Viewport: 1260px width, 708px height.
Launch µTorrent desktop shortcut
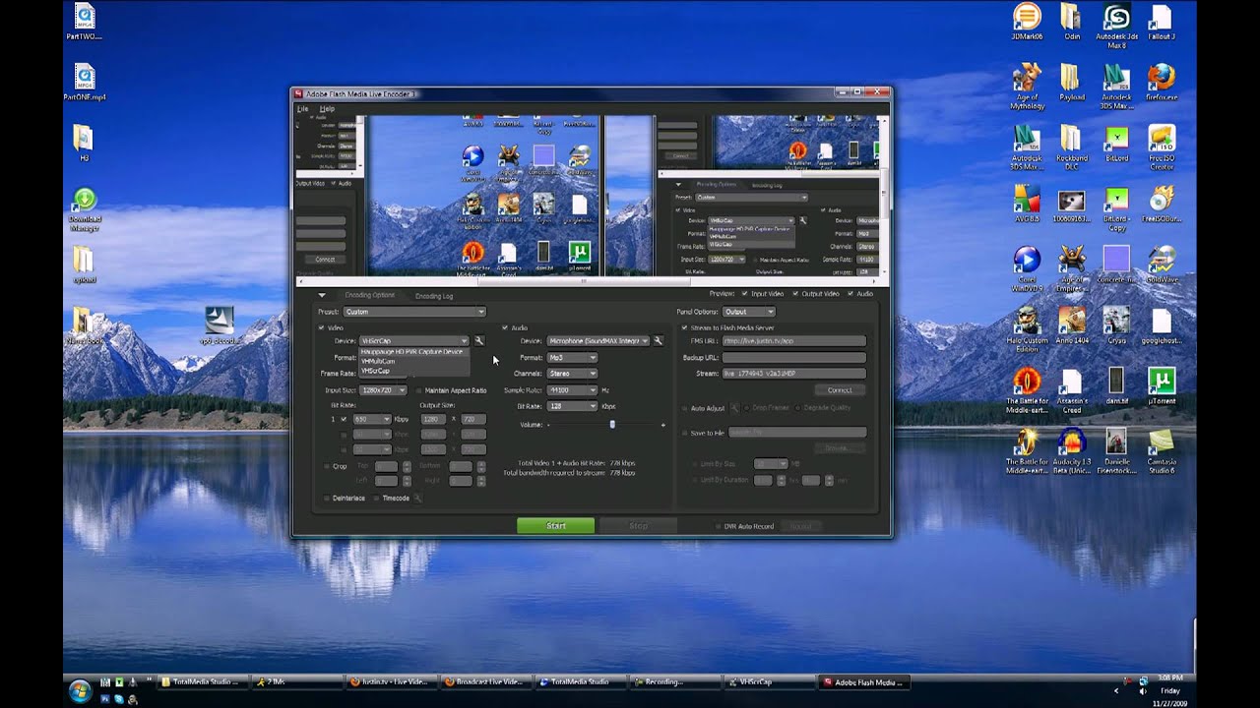(x=1162, y=386)
